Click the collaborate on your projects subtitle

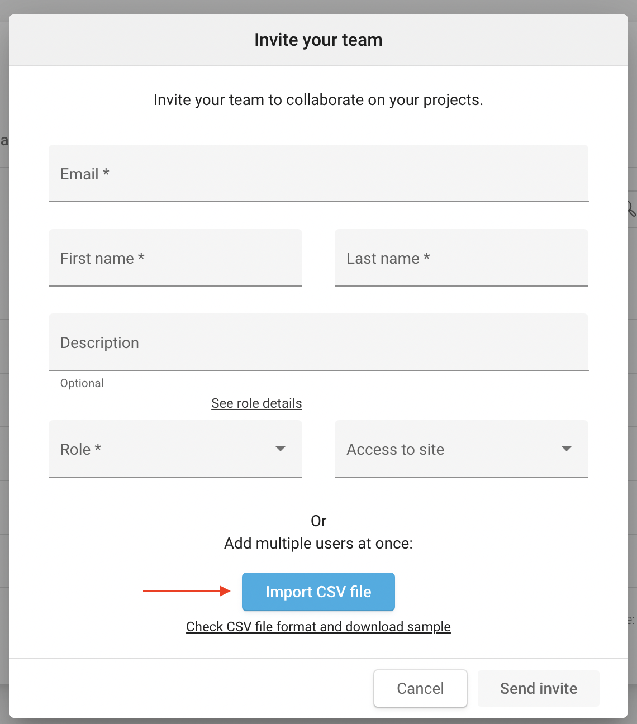318,100
